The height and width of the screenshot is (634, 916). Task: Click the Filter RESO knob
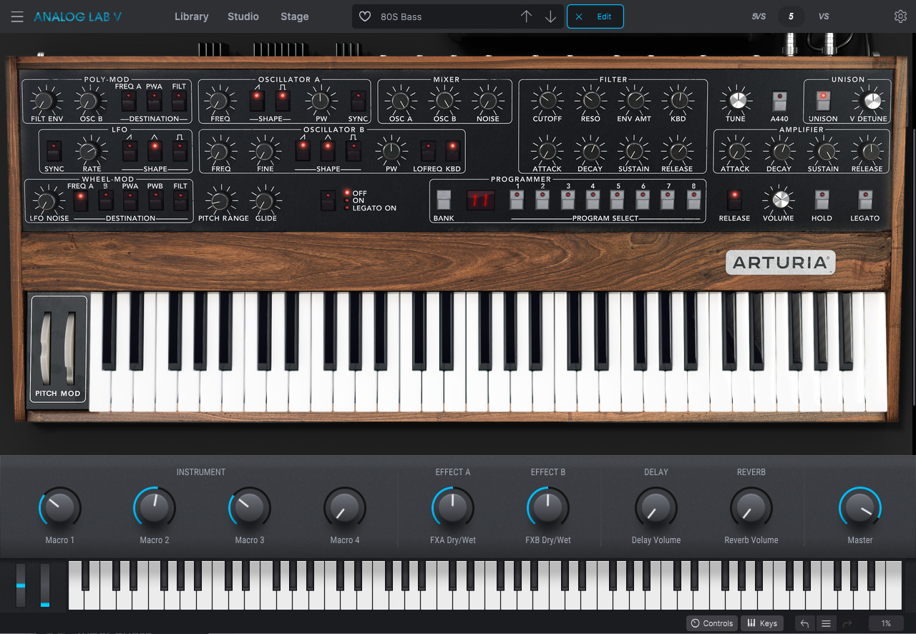point(590,101)
